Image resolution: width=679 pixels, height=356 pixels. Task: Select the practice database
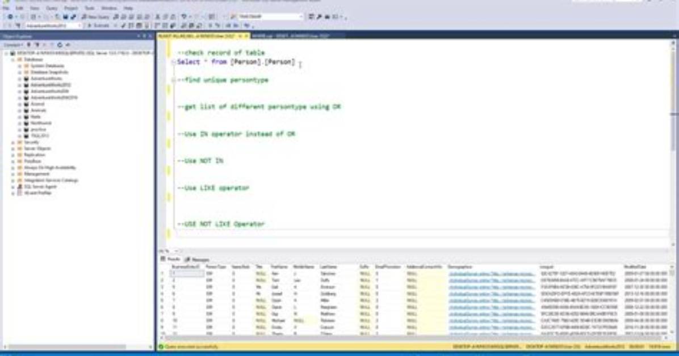[38, 129]
